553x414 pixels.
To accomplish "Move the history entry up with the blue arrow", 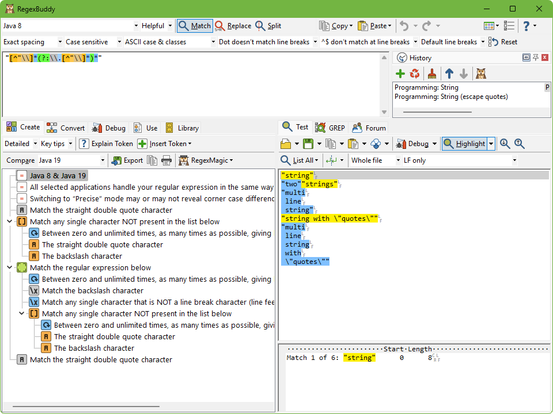I will (x=449, y=74).
